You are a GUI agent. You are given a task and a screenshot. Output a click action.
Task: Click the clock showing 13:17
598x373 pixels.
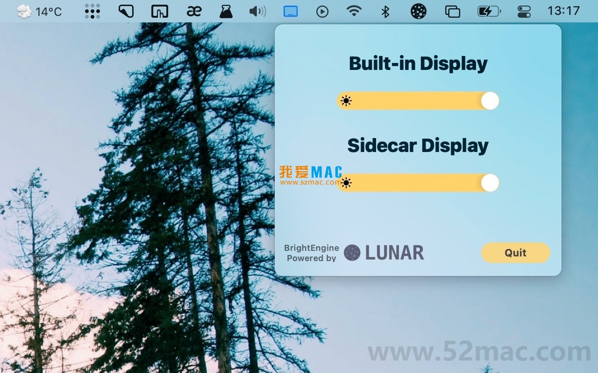(x=564, y=11)
